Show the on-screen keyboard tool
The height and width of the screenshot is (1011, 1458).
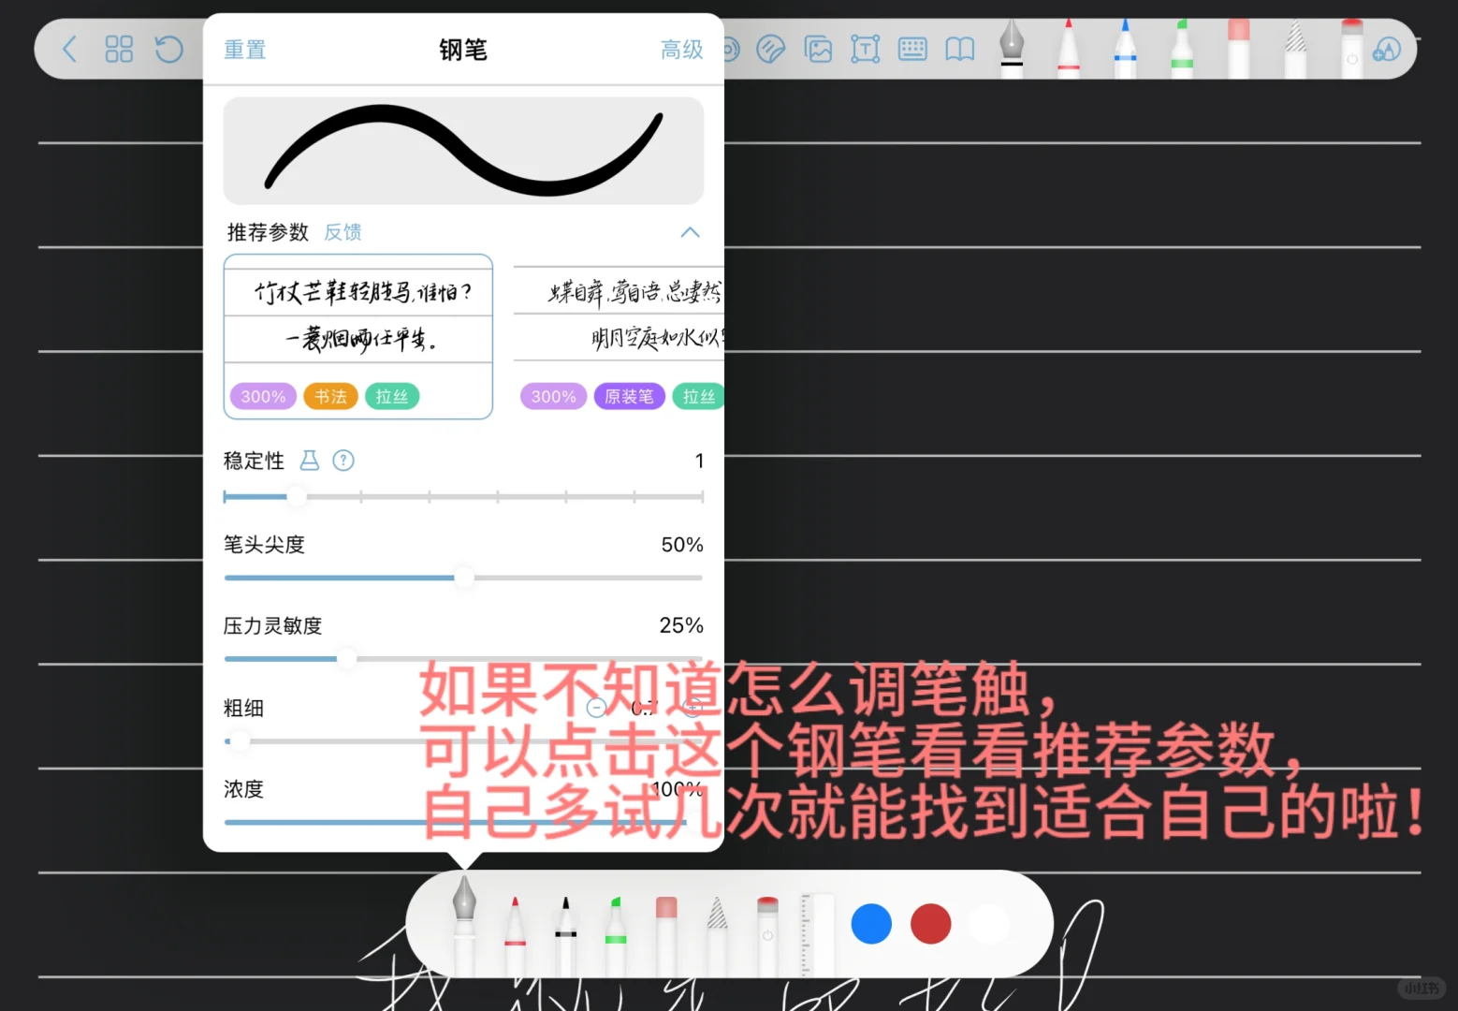[x=912, y=49]
